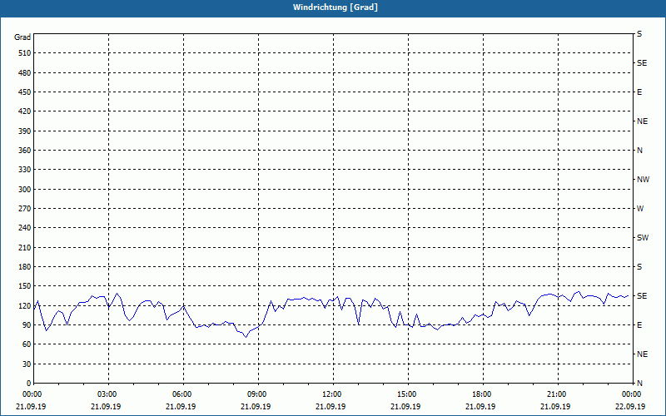This screenshot has height=416, width=666.
Task: Select the 240 y-axis label
Action: [x=25, y=227]
